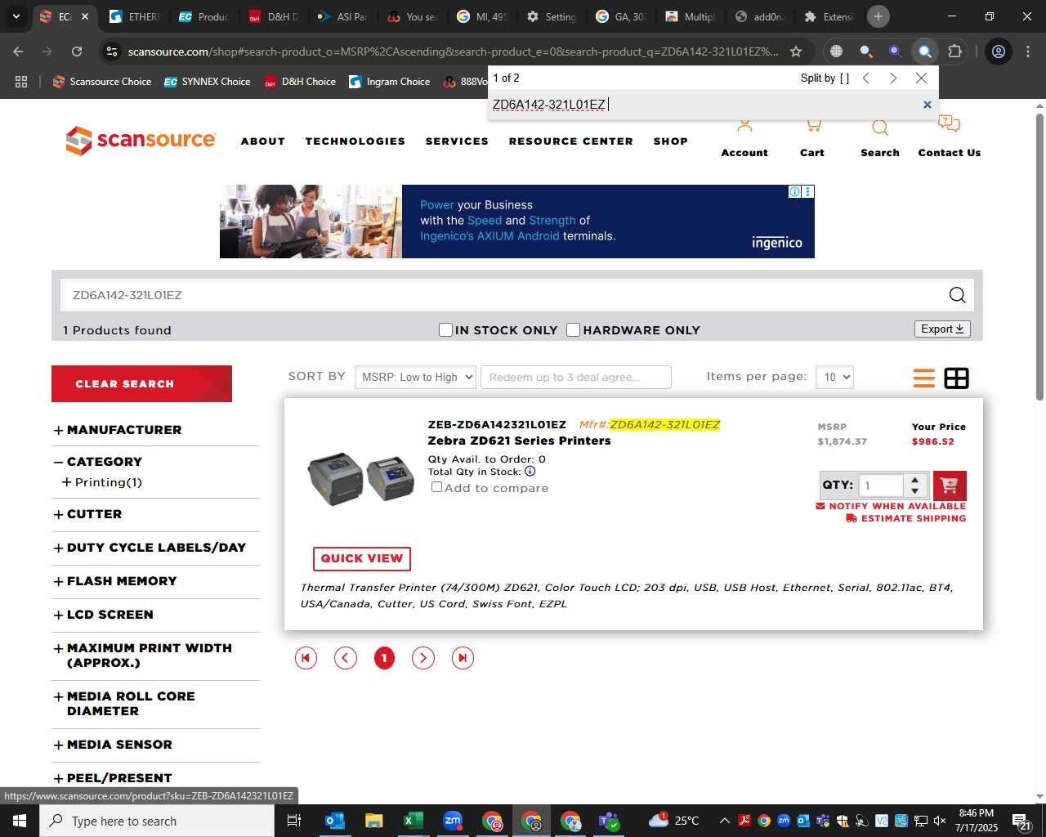Open the Services menu

457,141
